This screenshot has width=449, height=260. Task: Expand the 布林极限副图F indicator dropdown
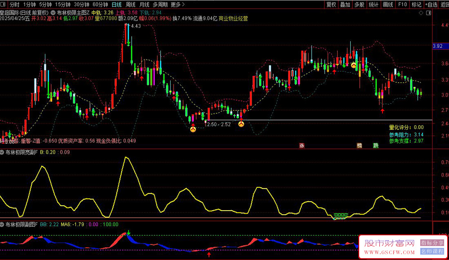point(2,225)
